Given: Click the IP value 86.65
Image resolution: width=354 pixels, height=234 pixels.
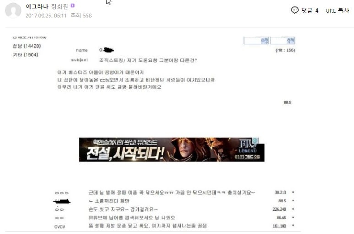Looking at the screenshot, I should (281, 218).
